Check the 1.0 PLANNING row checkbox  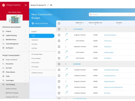[x=59, y=29]
